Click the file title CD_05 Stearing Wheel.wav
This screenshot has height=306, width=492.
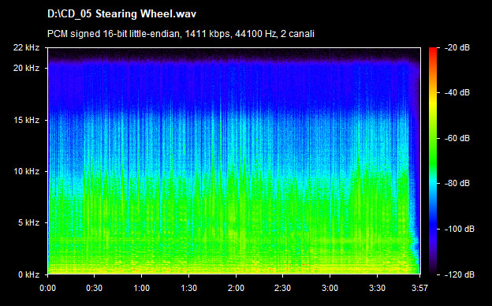pyautogui.click(x=121, y=14)
